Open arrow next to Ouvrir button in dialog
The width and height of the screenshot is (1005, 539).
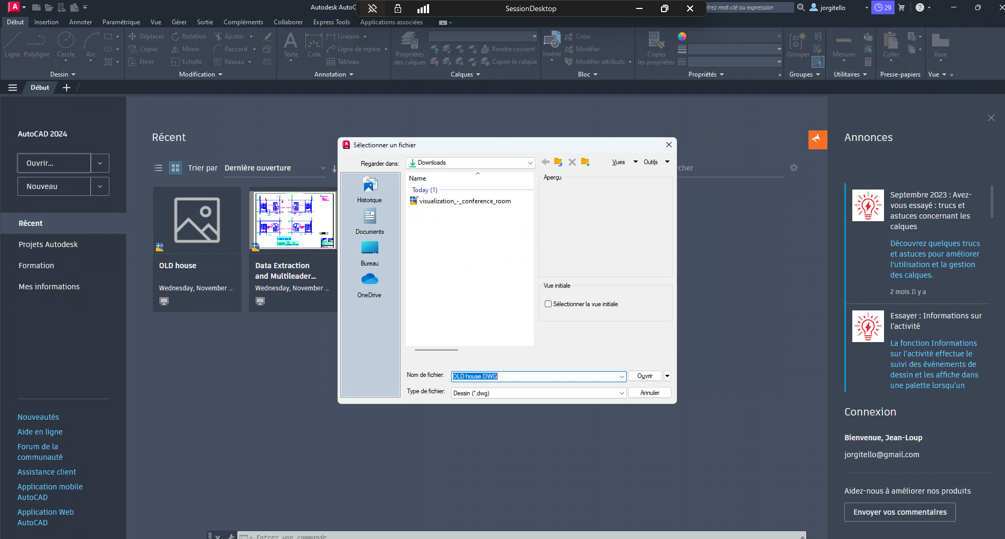[x=667, y=376]
